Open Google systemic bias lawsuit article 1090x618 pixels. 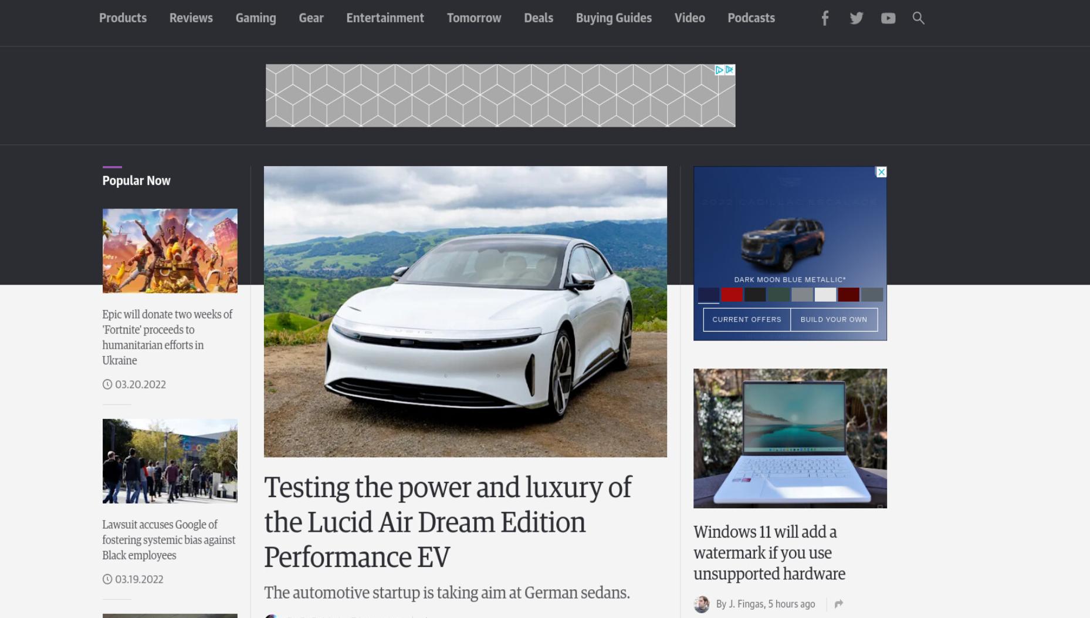click(x=169, y=540)
